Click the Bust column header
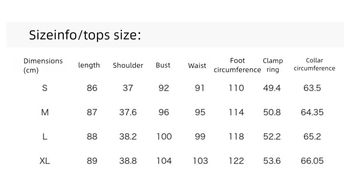 (163, 65)
